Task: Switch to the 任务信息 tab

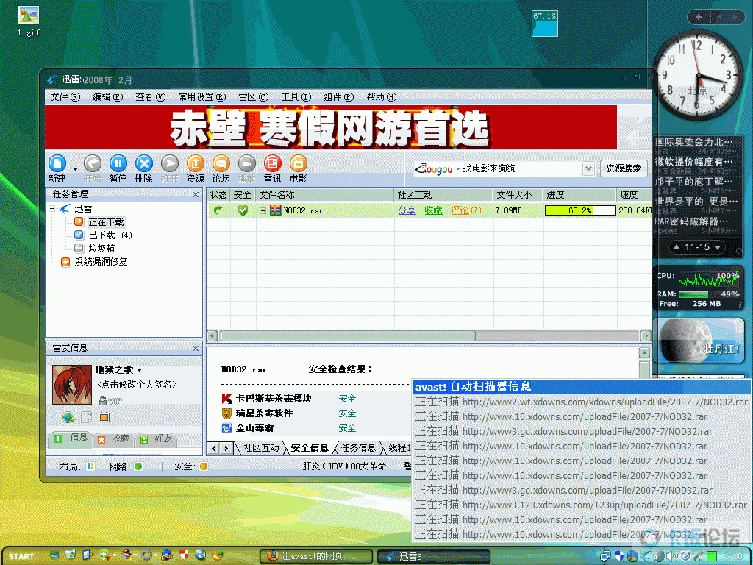Action: pos(358,448)
